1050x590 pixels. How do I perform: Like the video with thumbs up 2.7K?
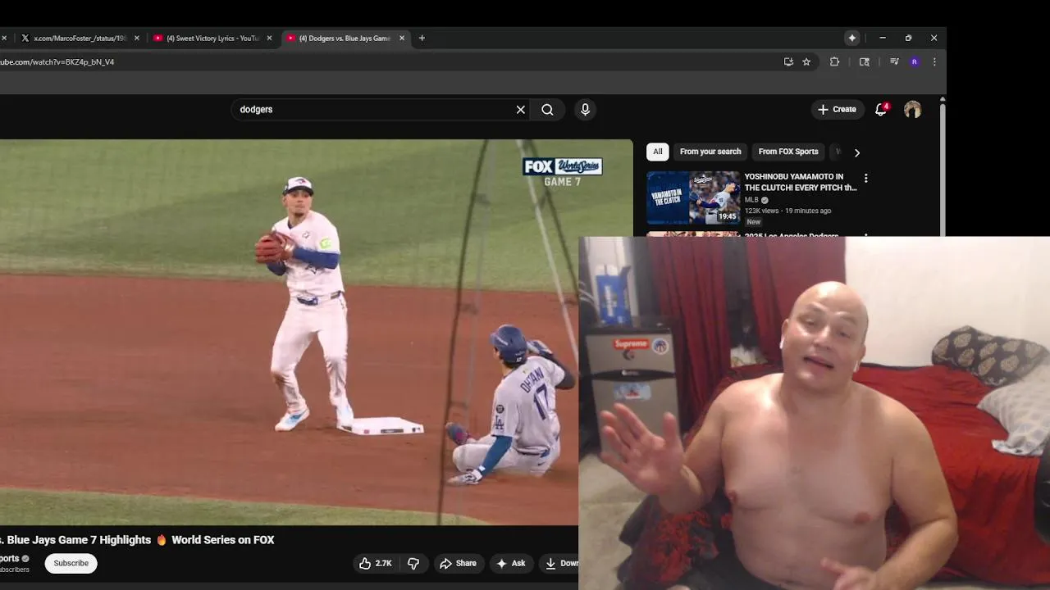[x=374, y=563]
